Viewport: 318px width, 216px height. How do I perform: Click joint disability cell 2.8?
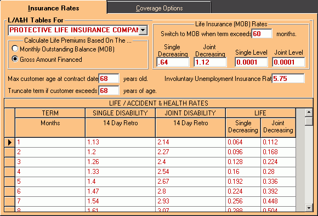[x=190, y=191]
